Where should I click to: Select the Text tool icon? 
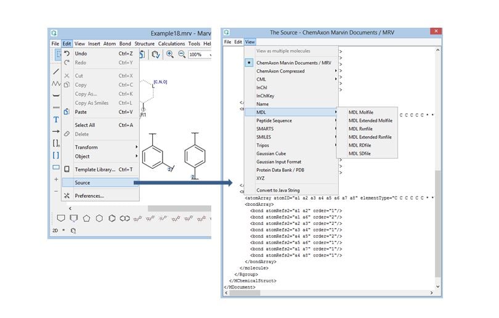coord(56,120)
